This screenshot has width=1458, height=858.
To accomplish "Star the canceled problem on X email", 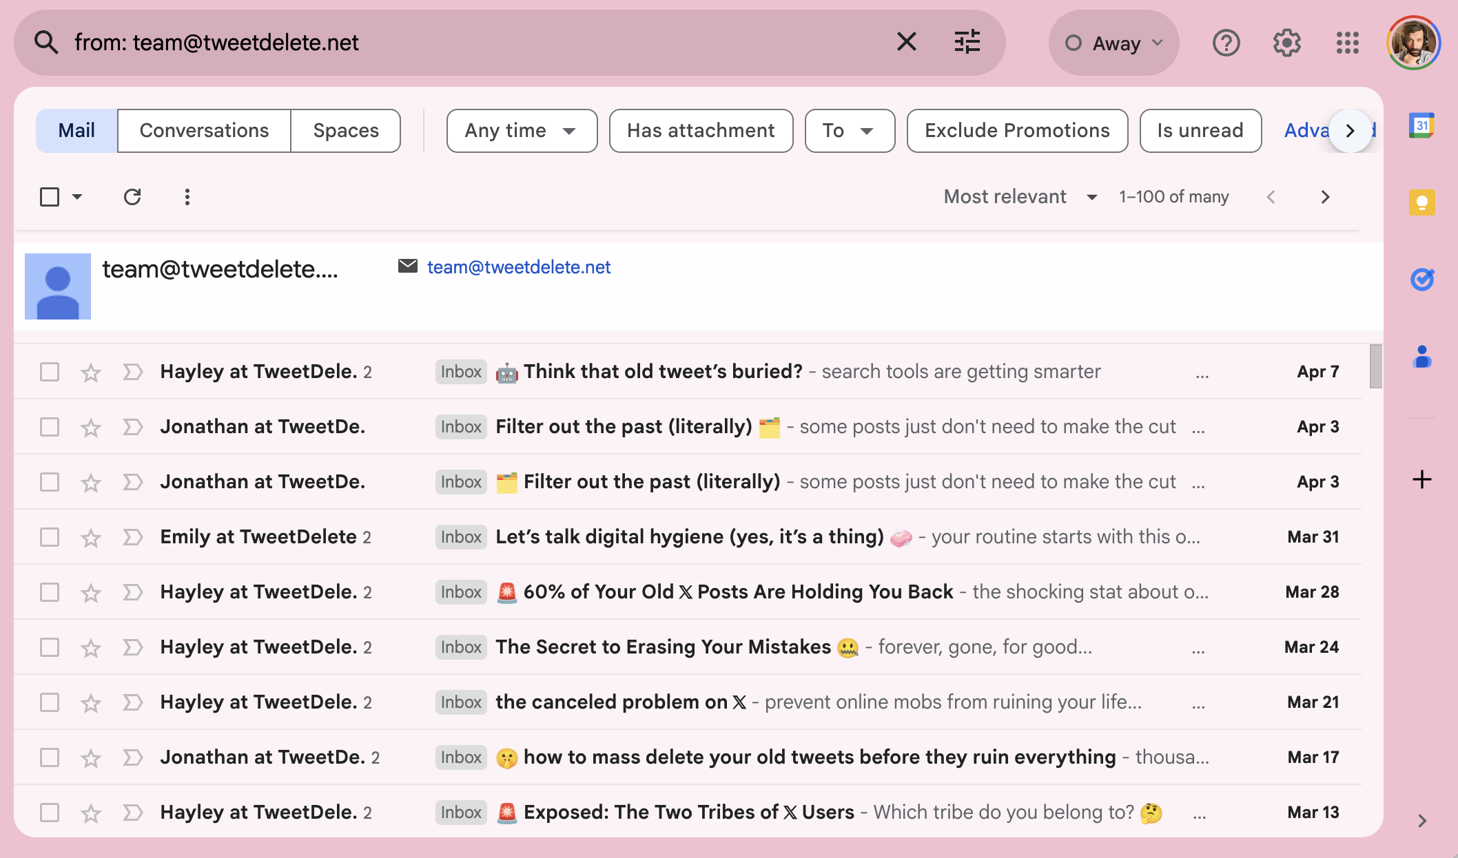I will click(x=91, y=703).
